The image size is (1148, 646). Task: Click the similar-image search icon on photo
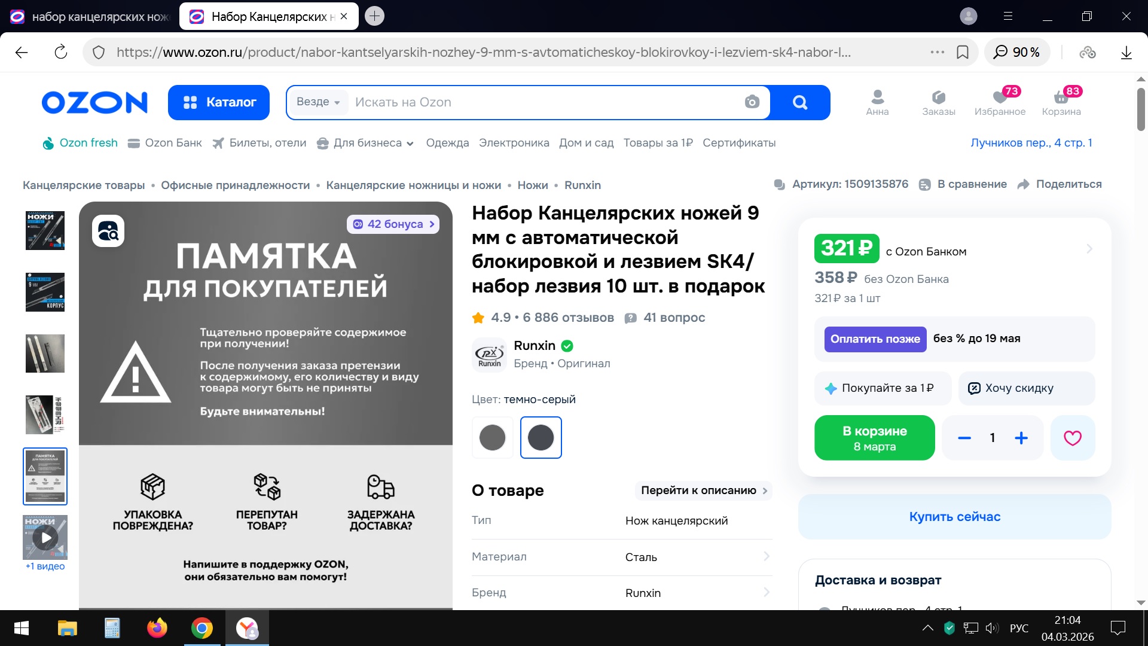[108, 231]
